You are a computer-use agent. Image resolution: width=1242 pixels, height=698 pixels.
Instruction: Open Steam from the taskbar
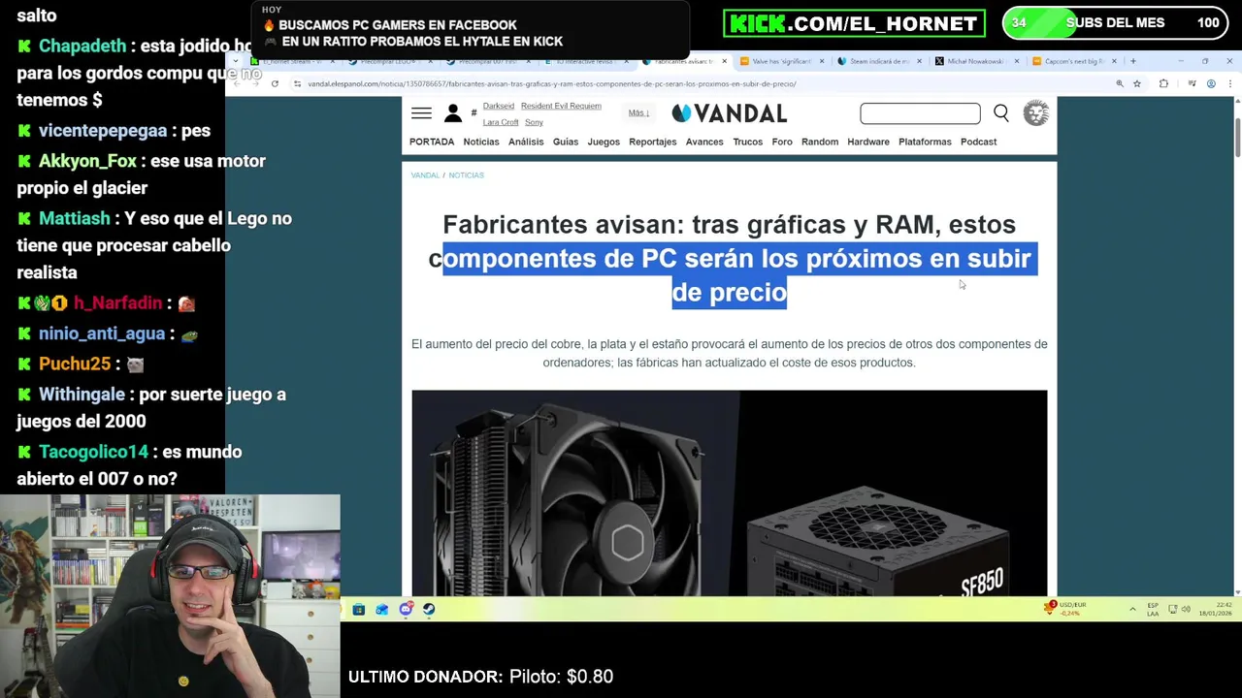(429, 609)
